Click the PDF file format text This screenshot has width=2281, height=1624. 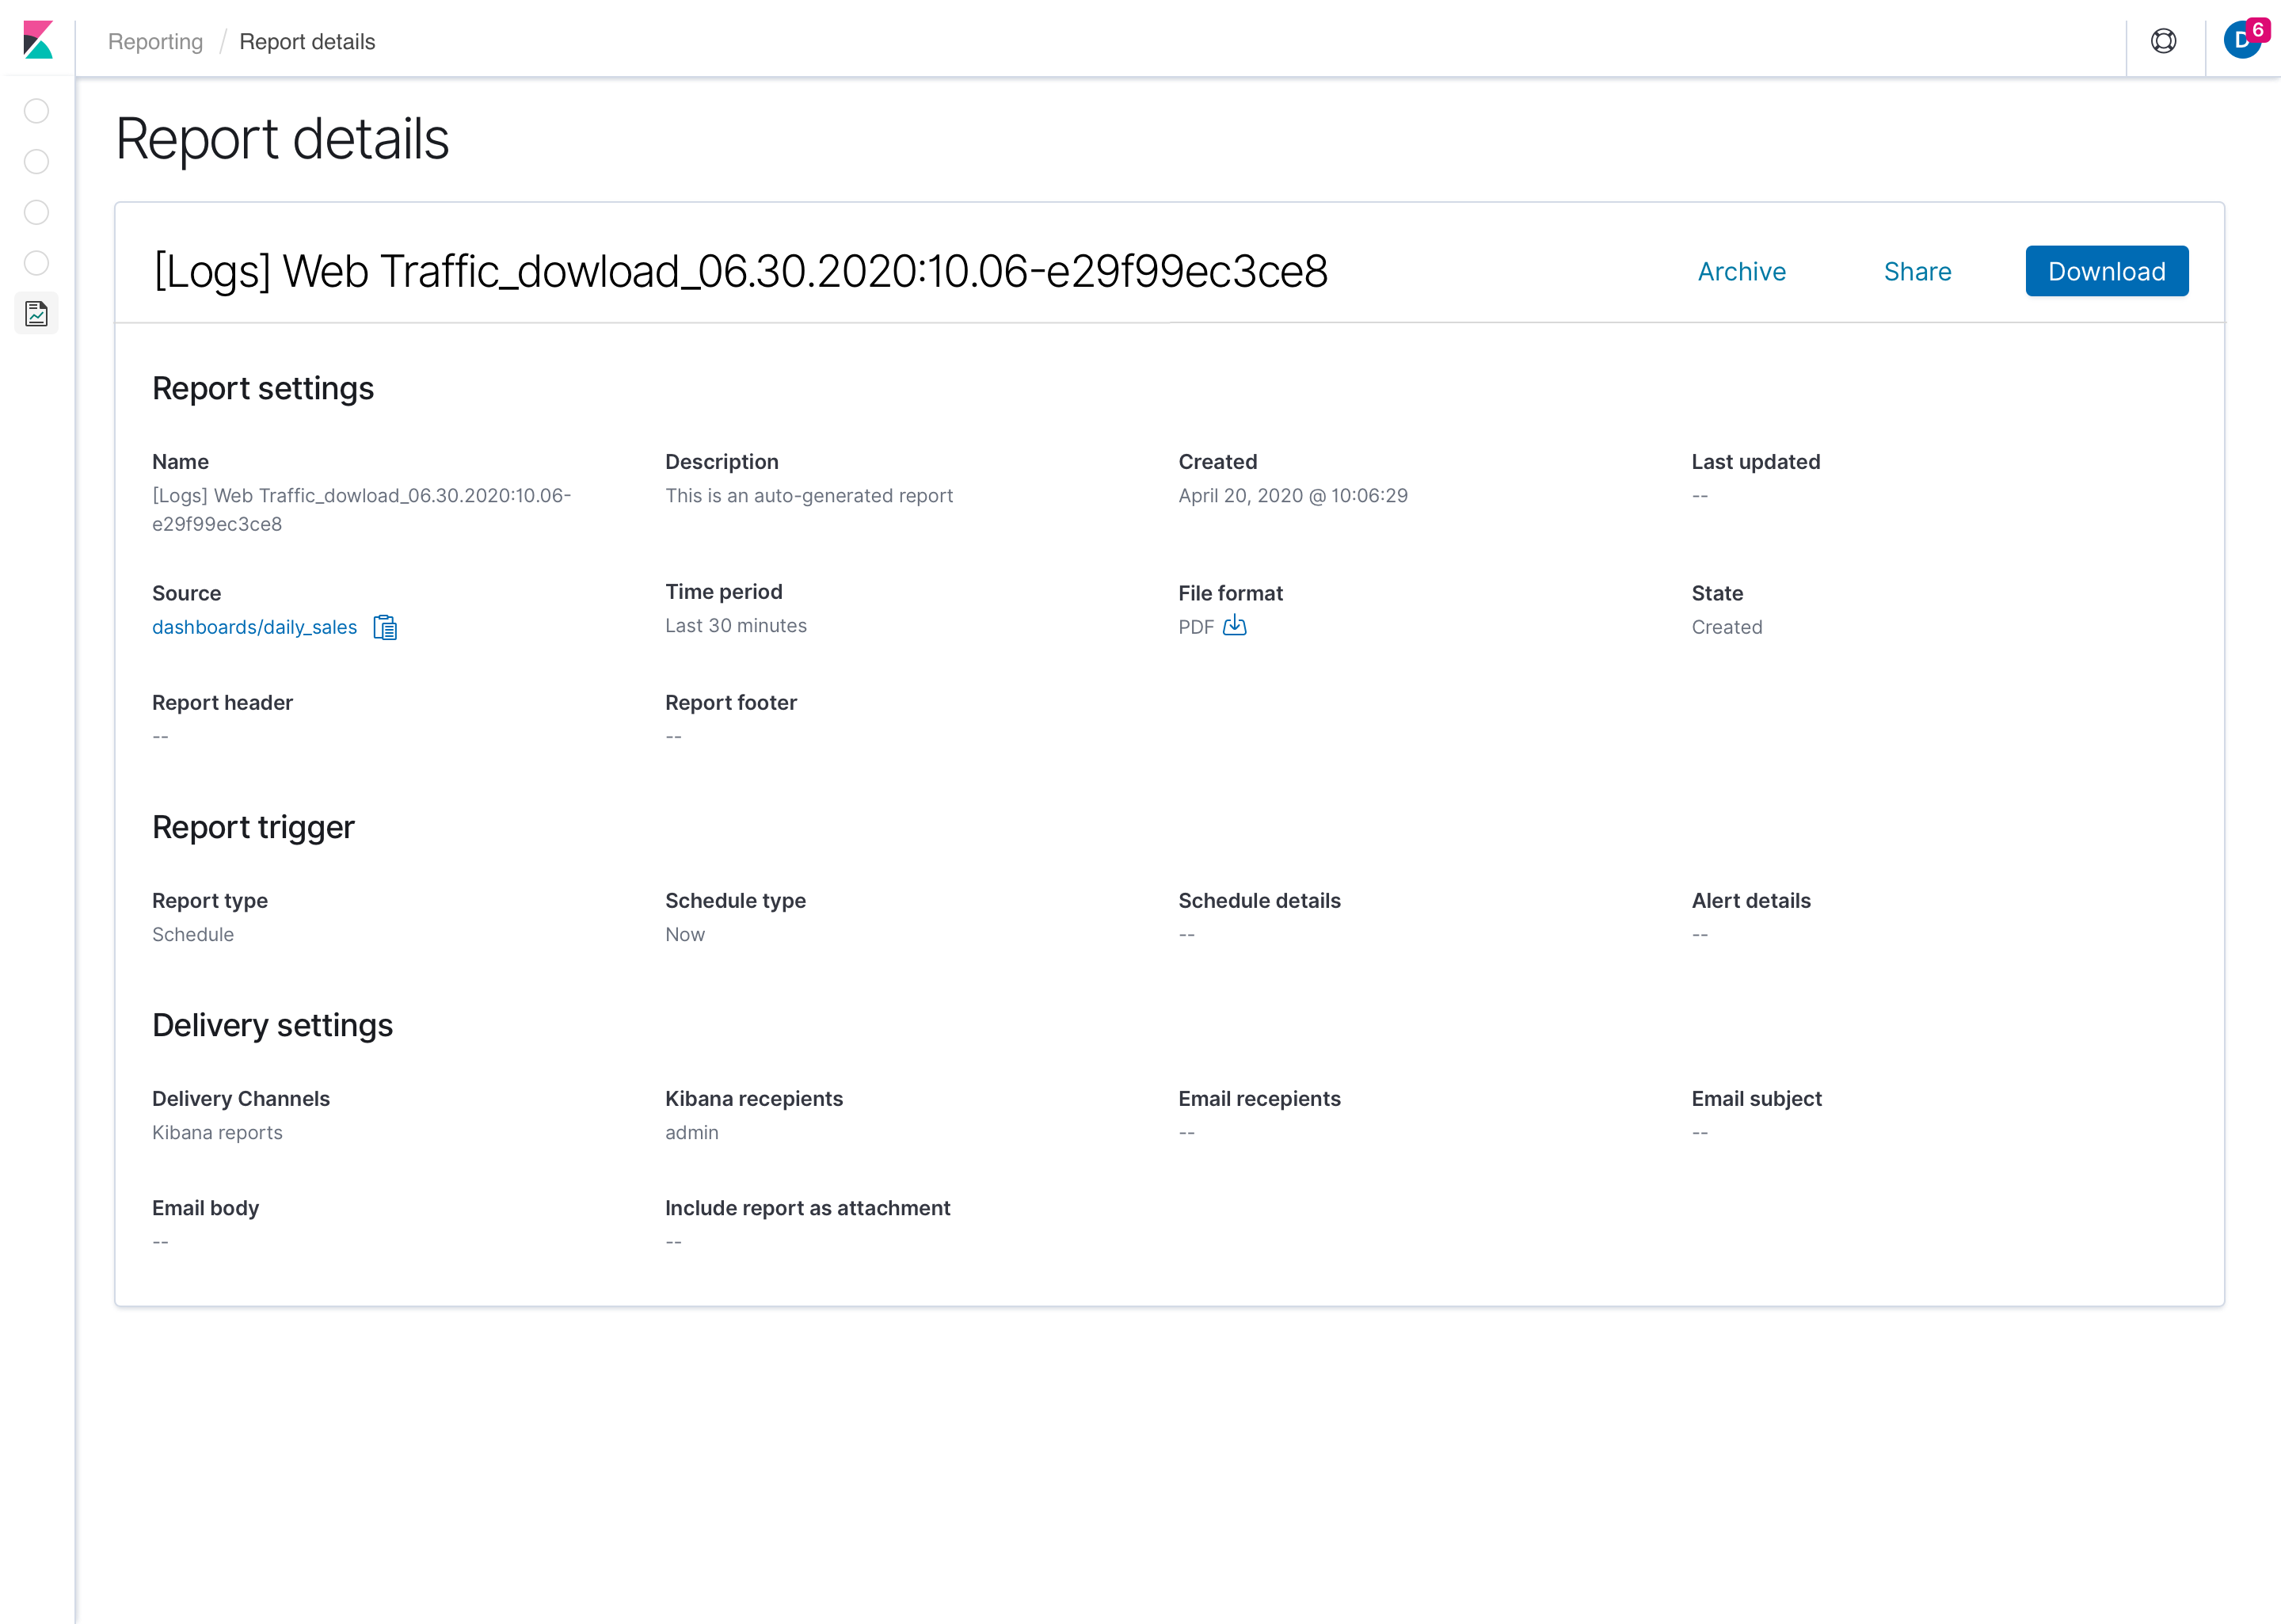tap(1195, 627)
